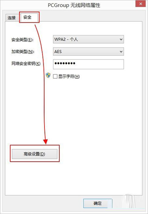The height and width of the screenshot is (214, 148).
Task: Click the 加密类型(N) label
Action: (23, 51)
